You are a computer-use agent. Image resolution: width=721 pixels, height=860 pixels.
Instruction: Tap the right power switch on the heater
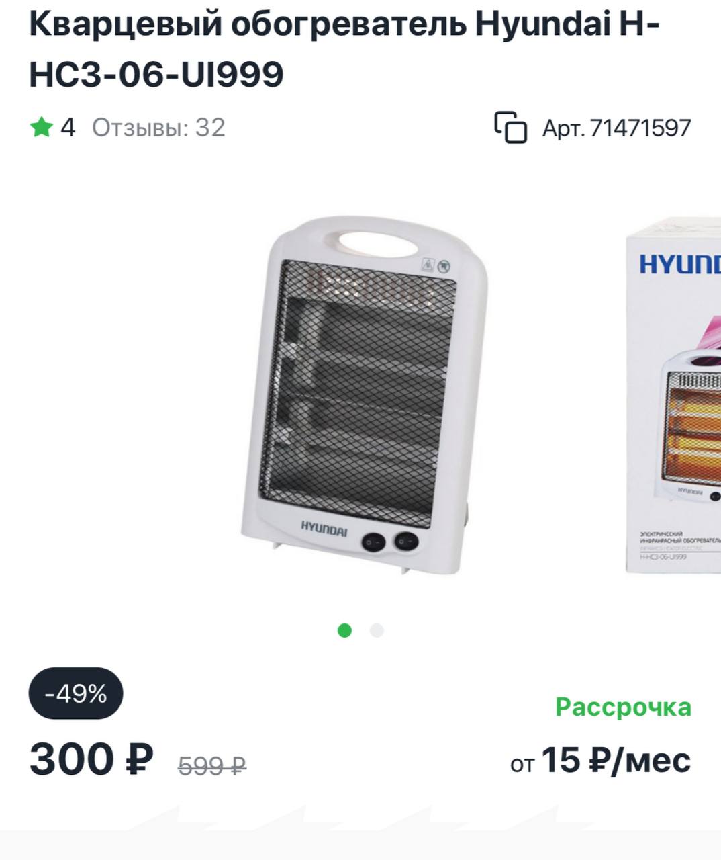pyautogui.click(x=405, y=541)
